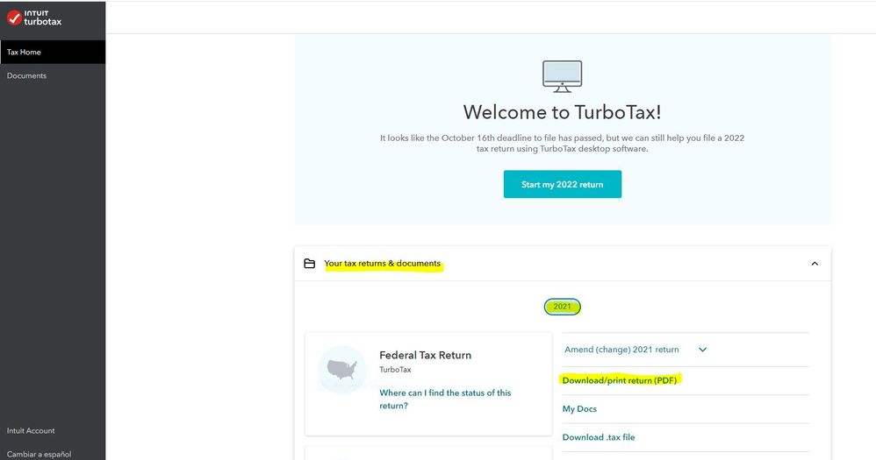876x460 pixels.
Task: Click the TurboTax label under Federal Tax Return
Action: tap(395, 370)
